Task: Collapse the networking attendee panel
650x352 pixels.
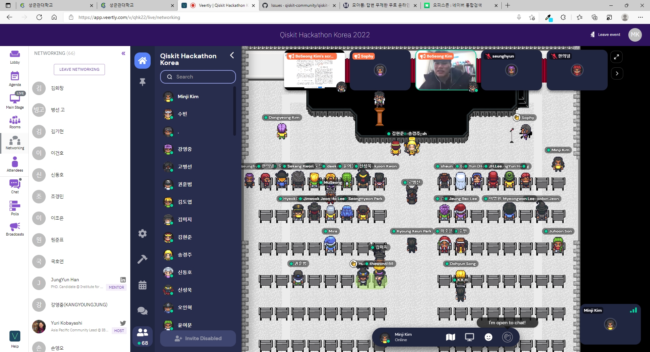Action: [x=123, y=53]
